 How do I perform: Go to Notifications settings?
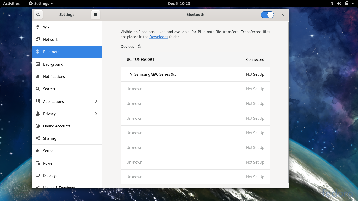(x=67, y=77)
